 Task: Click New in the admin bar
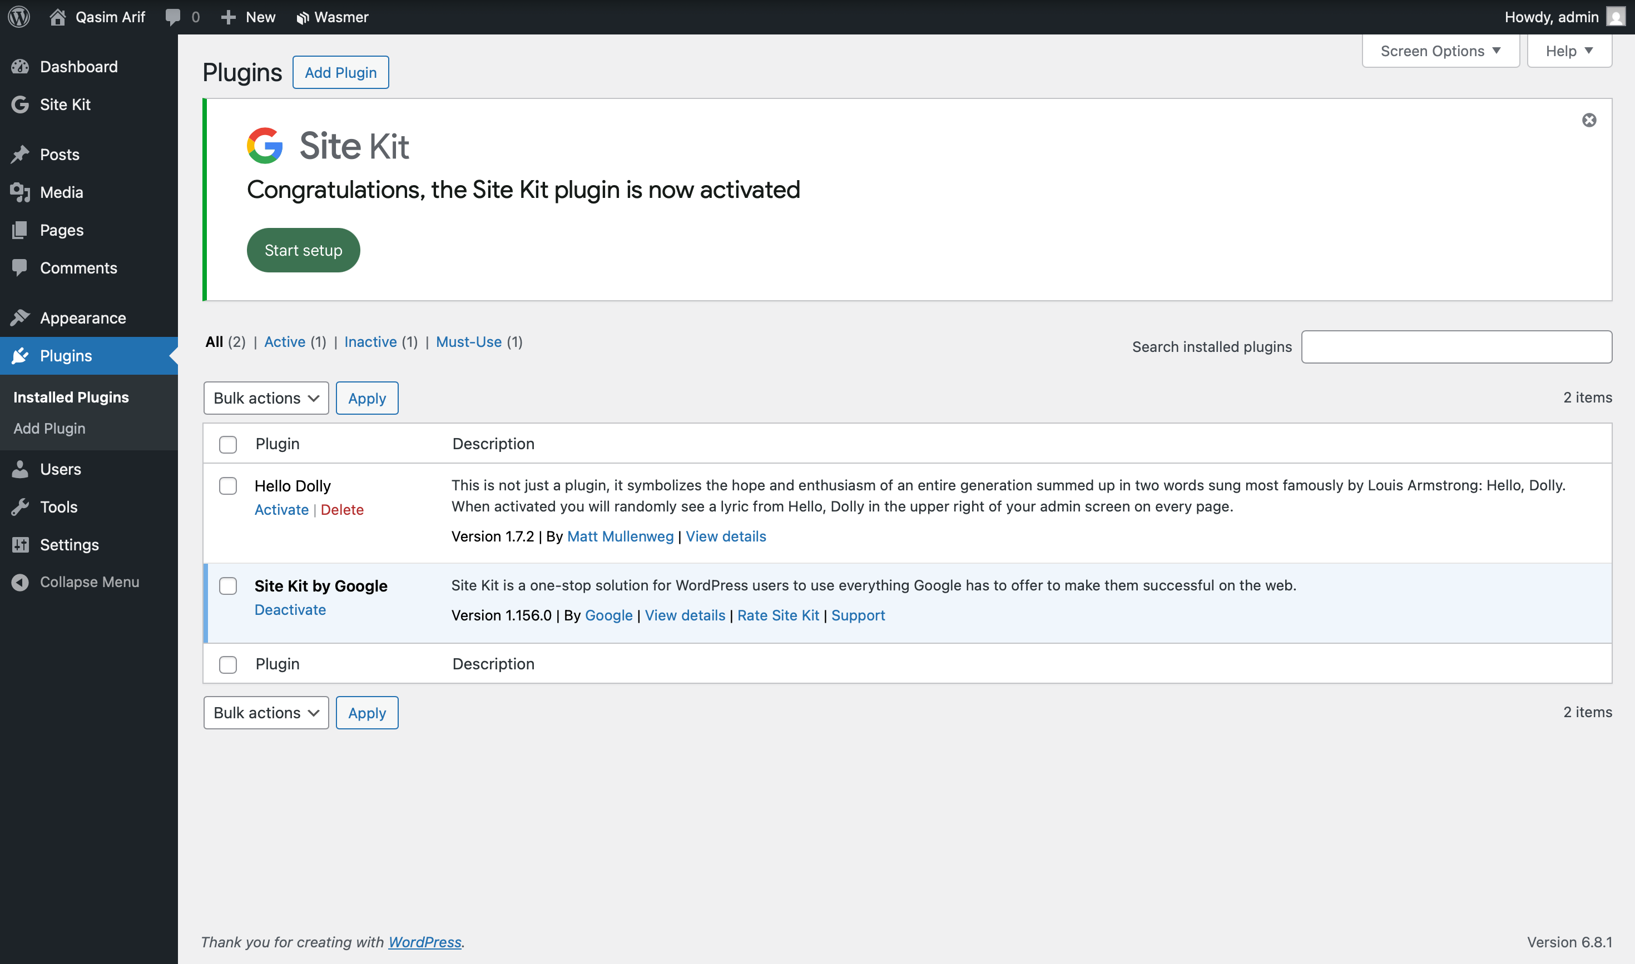[x=261, y=17]
